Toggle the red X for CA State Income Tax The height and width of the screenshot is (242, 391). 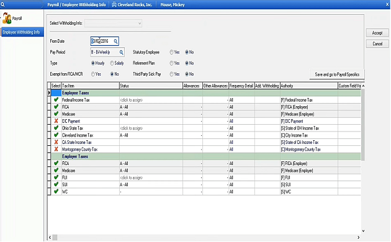[x=56, y=142]
